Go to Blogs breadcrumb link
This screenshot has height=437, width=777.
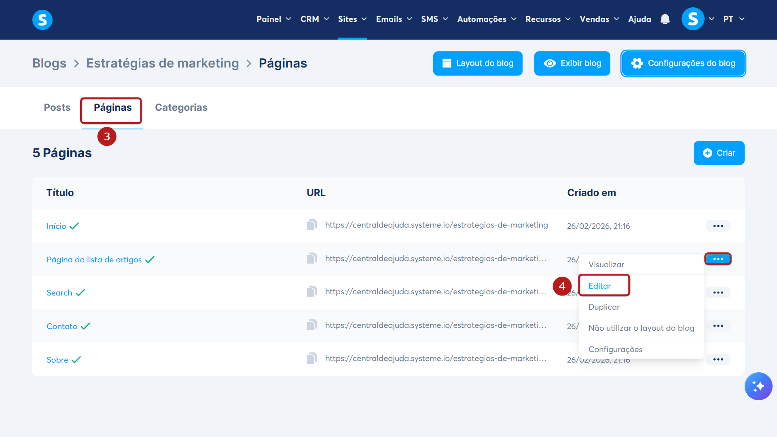tap(49, 63)
